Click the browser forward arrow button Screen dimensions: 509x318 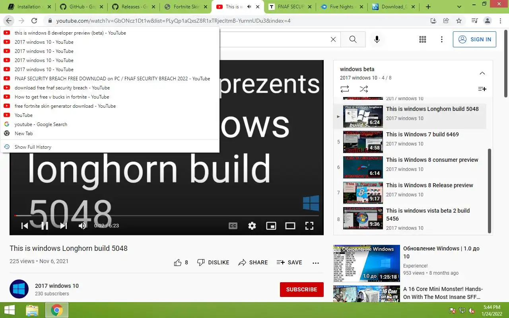pos(21,21)
